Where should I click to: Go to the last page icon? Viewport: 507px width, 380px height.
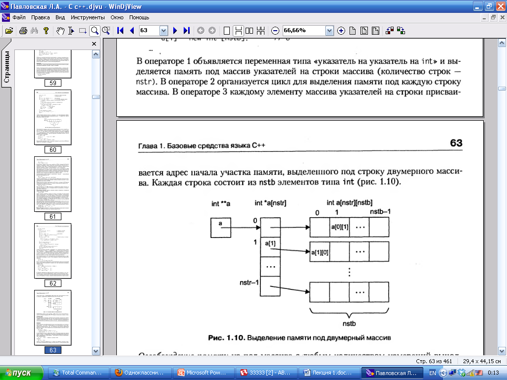(x=186, y=31)
